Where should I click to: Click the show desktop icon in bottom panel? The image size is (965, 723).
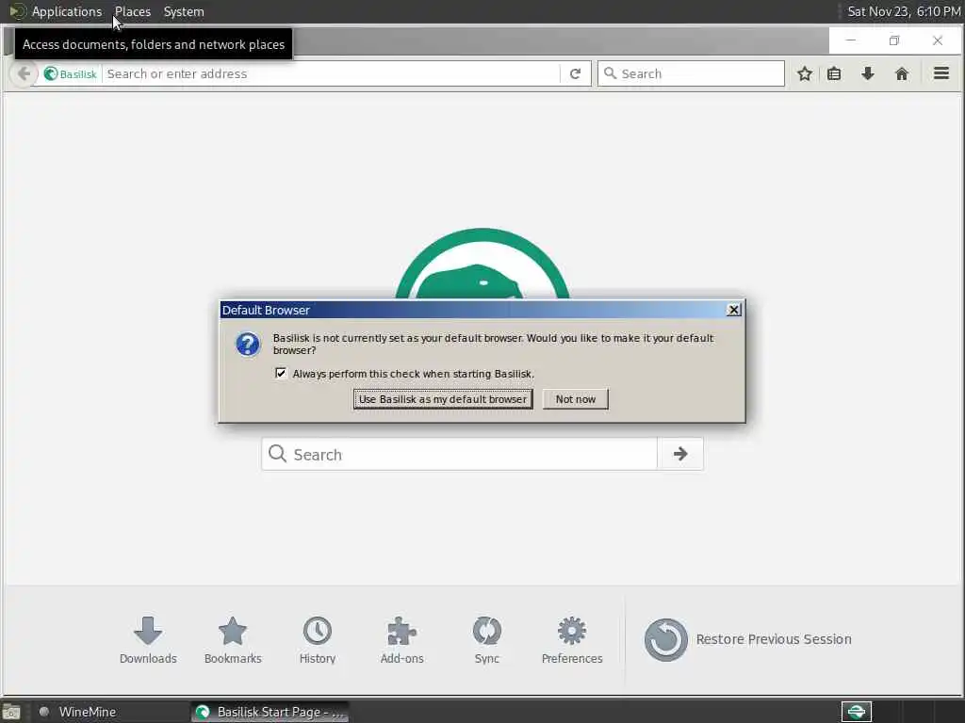click(x=11, y=712)
